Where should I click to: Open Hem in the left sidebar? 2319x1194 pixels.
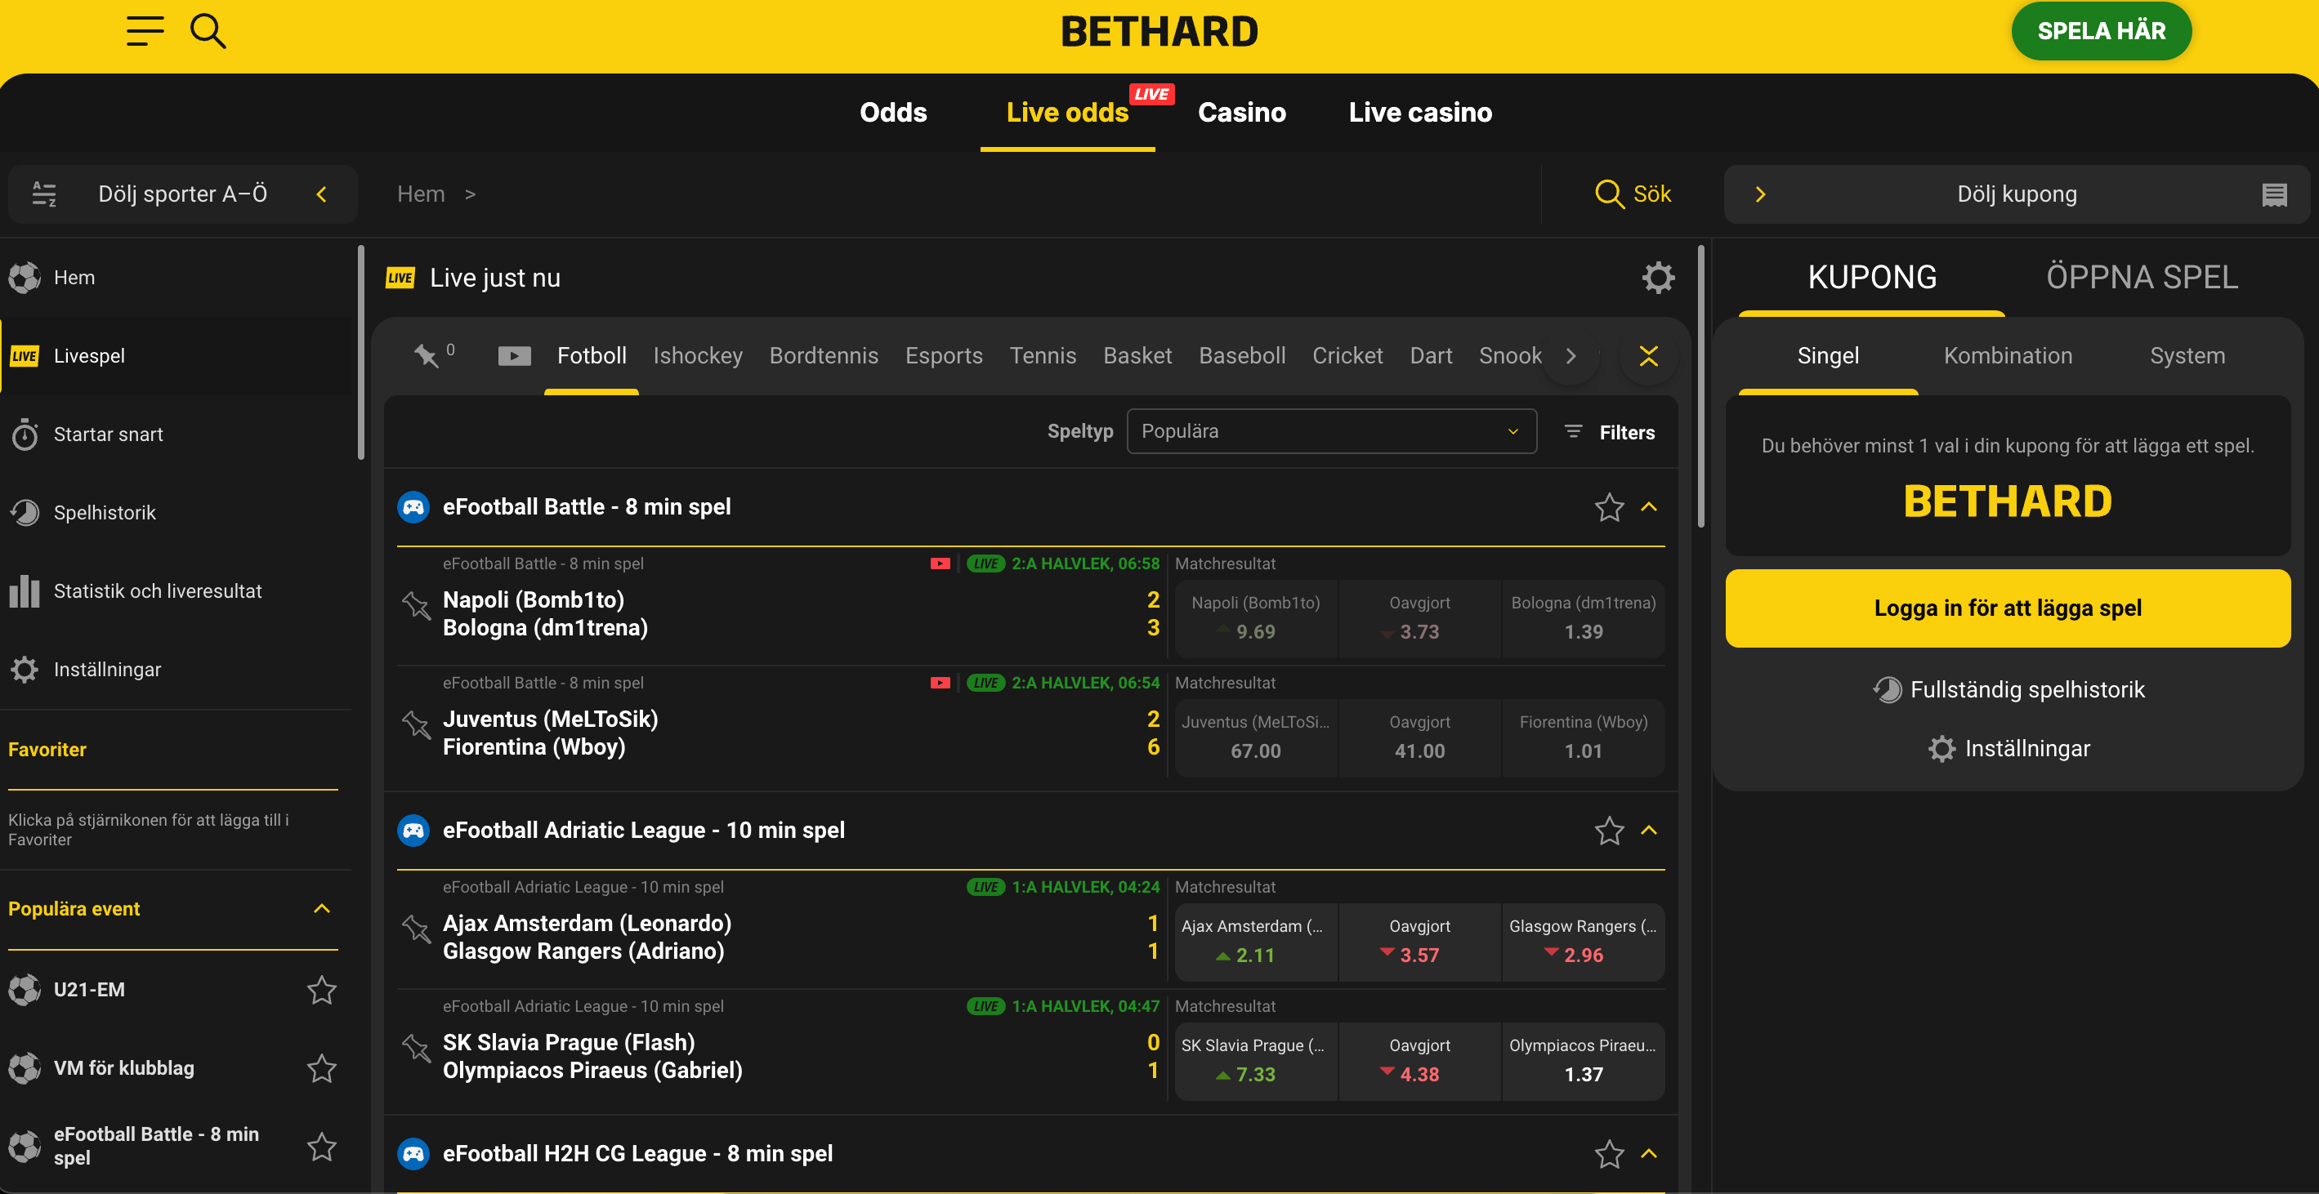coord(176,277)
